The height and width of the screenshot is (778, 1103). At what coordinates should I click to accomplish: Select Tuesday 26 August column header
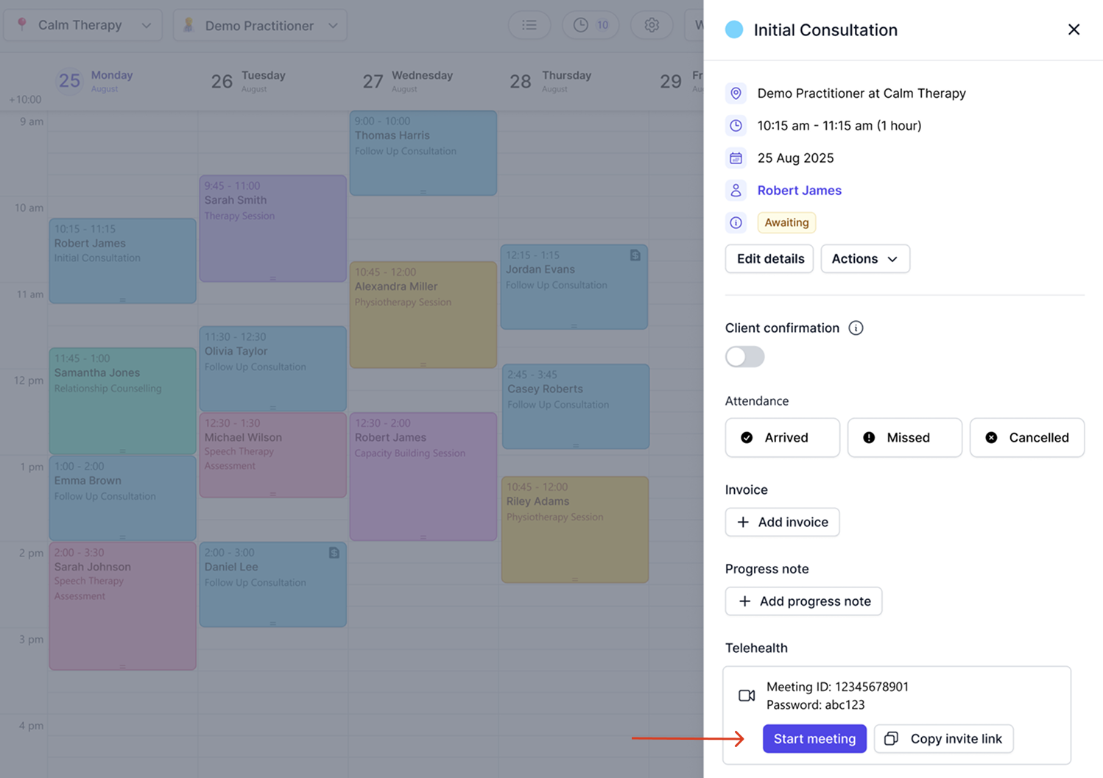[248, 80]
